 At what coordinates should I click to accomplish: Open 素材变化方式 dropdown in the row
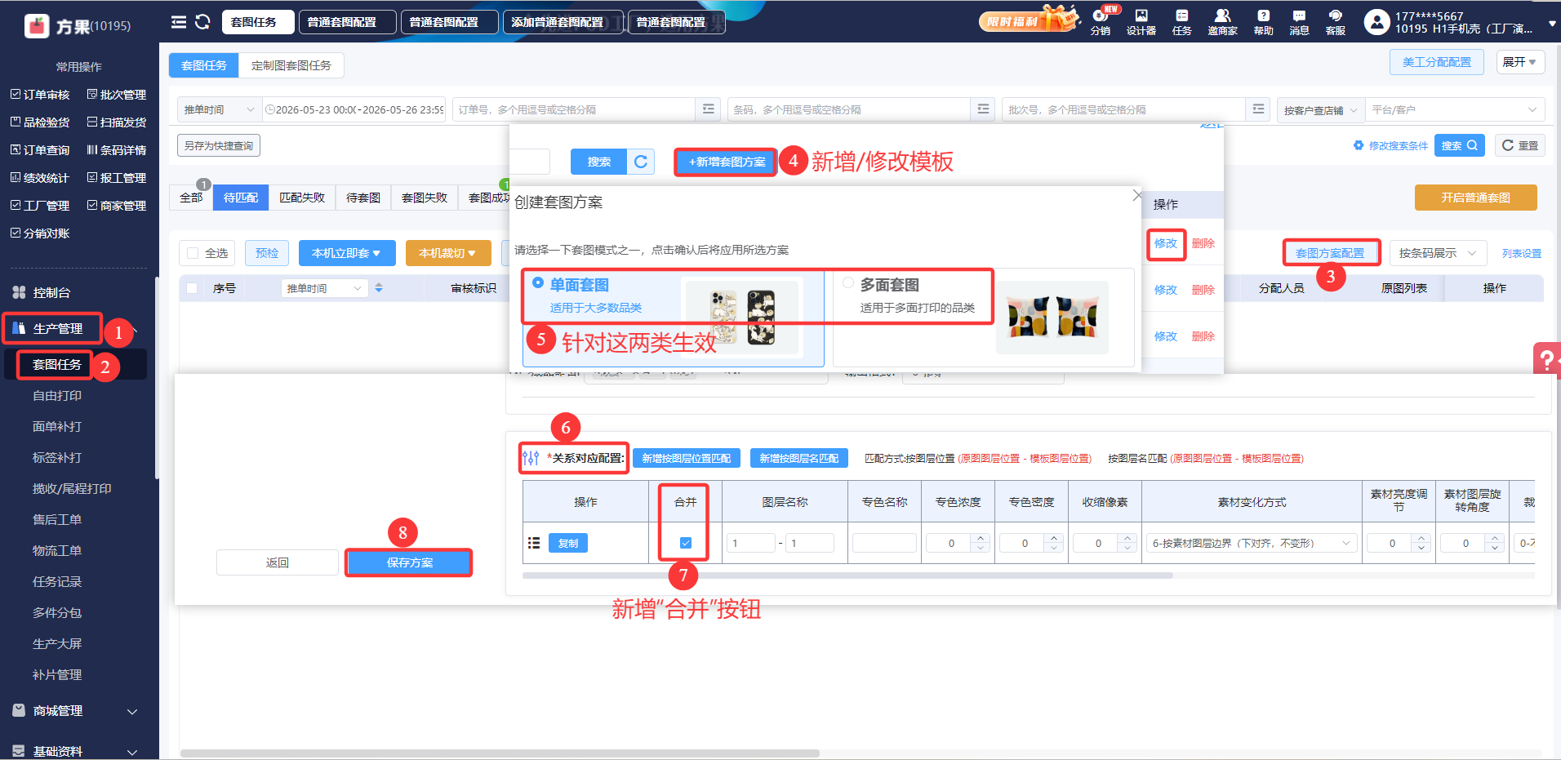1251,543
